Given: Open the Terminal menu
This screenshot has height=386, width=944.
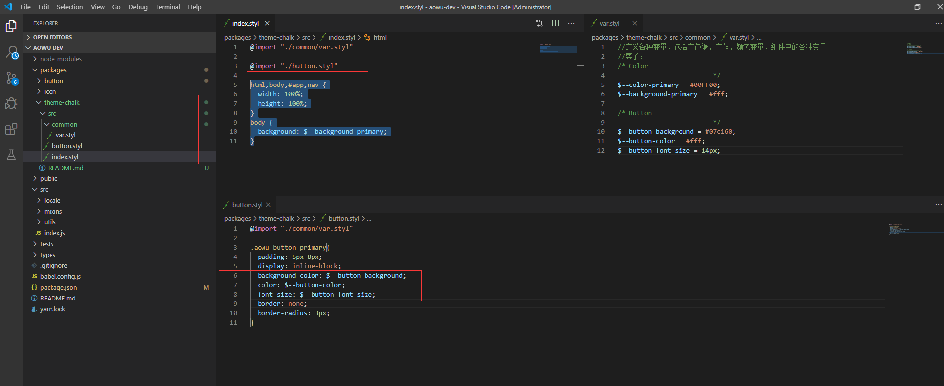Looking at the screenshot, I should [x=167, y=7].
